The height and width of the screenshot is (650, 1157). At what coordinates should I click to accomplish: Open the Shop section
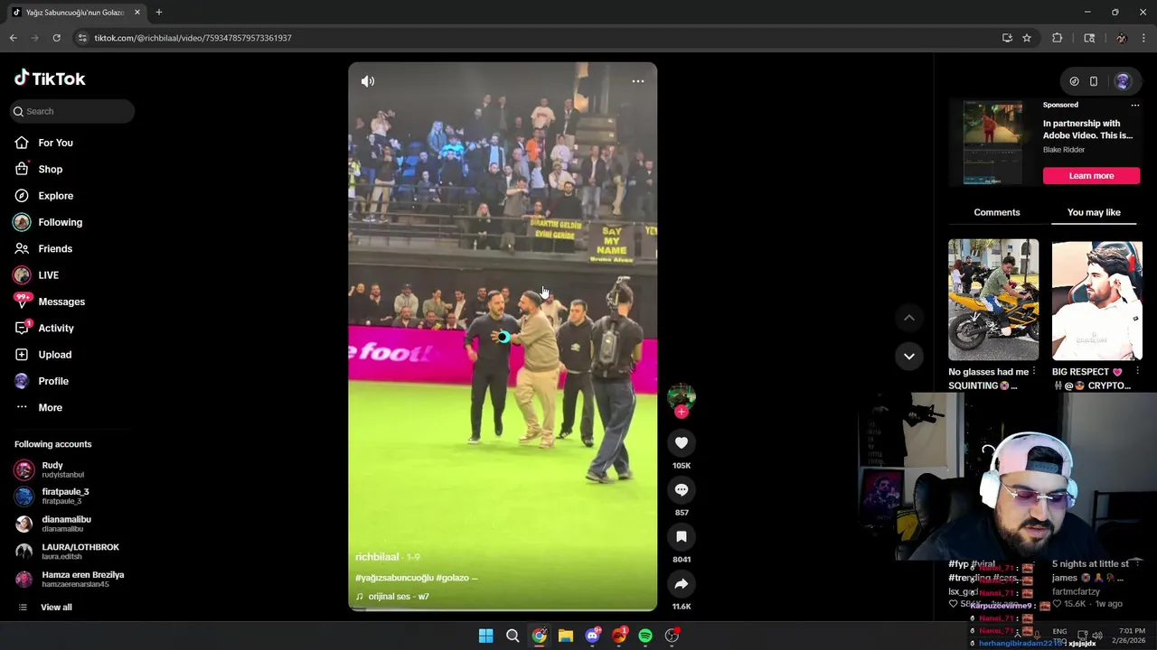tap(50, 169)
